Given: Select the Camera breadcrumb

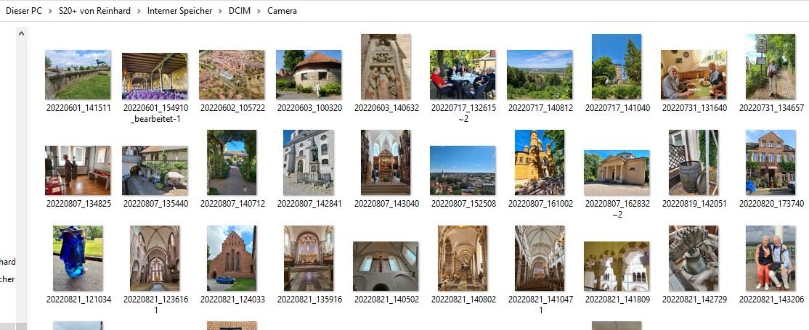Looking at the screenshot, I should (282, 11).
